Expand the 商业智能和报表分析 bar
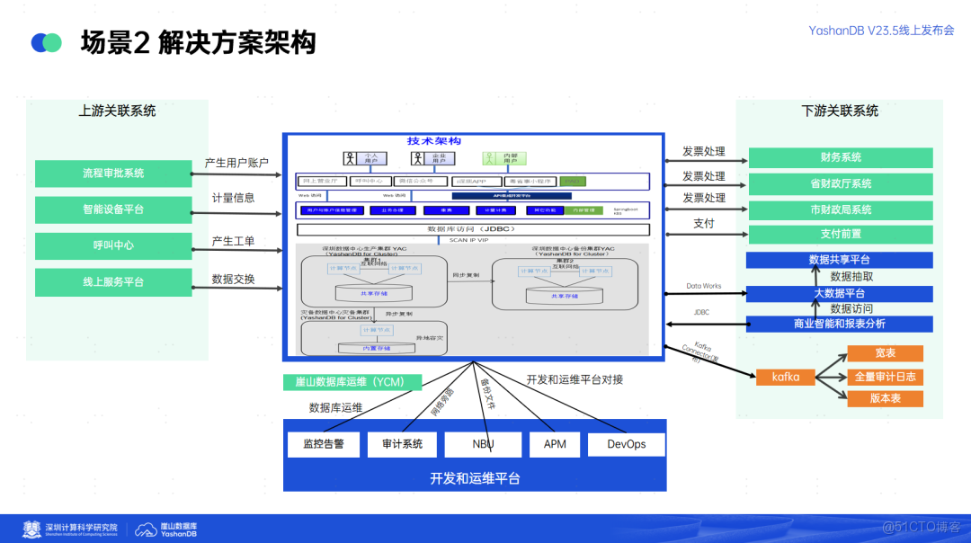 click(839, 324)
